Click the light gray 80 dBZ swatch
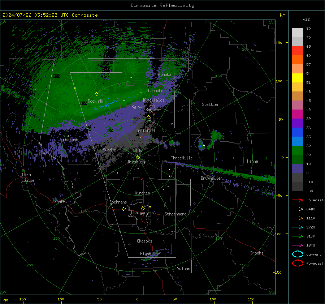The height and width of the screenshot is (304, 325). pyautogui.click(x=298, y=33)
